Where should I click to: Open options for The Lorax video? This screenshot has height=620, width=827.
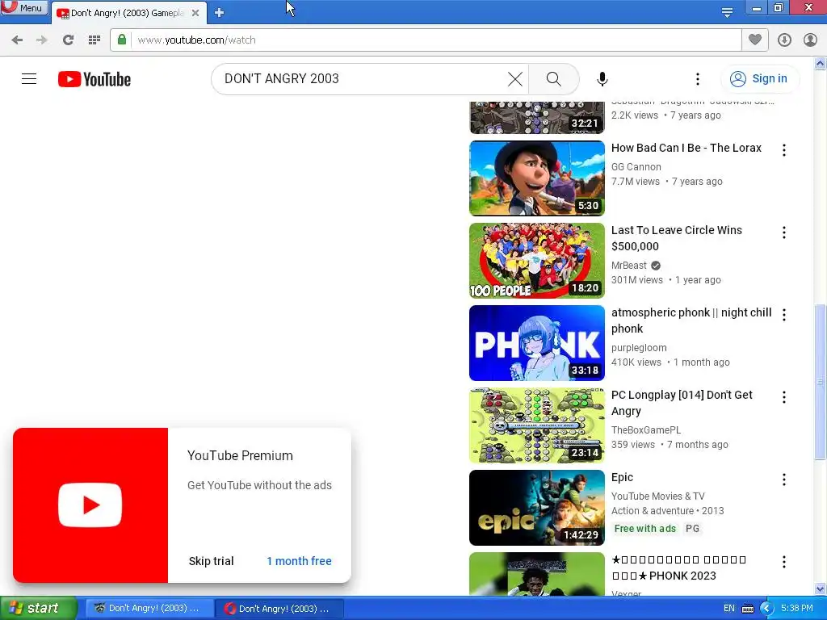click(784, 150)
